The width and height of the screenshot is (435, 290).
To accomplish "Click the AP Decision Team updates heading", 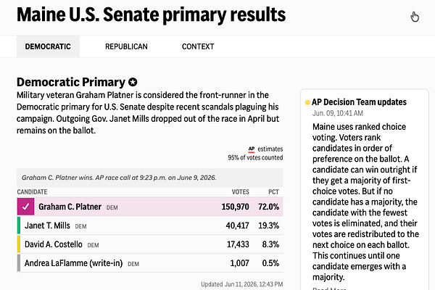I will click(x=359, y=102).
